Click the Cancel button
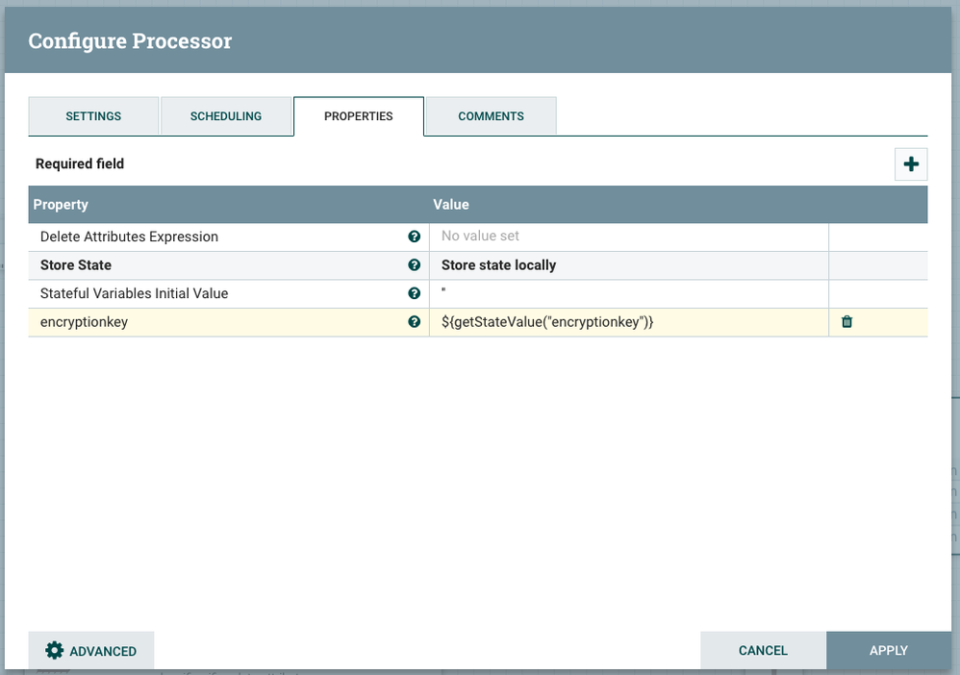The image size is (960, 675). (763, 651)
